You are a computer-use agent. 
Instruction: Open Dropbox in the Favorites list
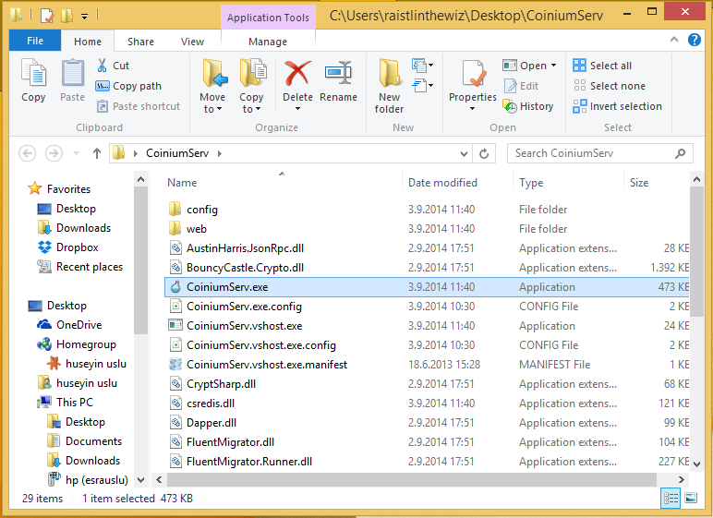68,247
